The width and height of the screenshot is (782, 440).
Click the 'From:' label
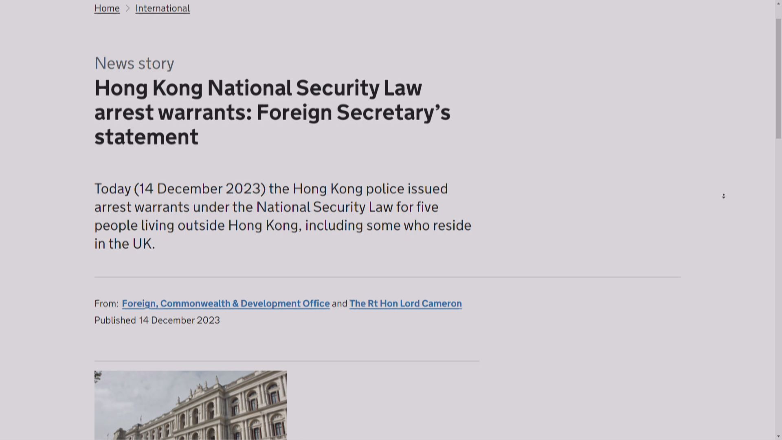coord(106,304)
